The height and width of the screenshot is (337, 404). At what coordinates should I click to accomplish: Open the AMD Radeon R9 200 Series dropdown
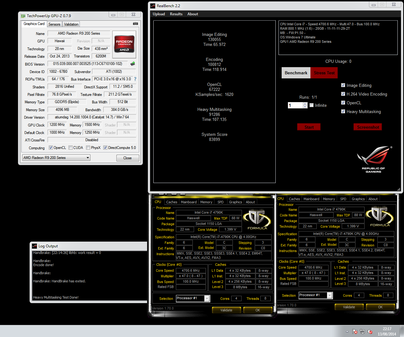pyautogui.click(x=56, y=158)
